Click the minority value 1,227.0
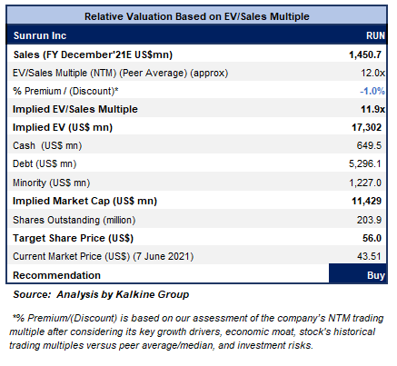Screen dimensions: 397x366 coord(365,183)
